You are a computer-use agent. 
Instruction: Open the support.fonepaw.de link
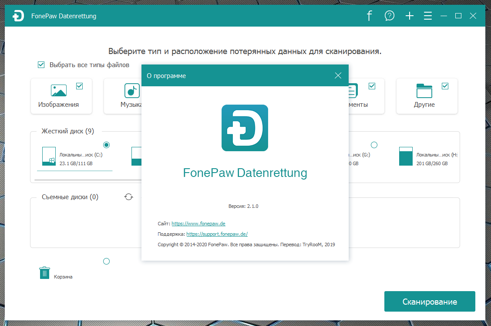click(217, 234)
